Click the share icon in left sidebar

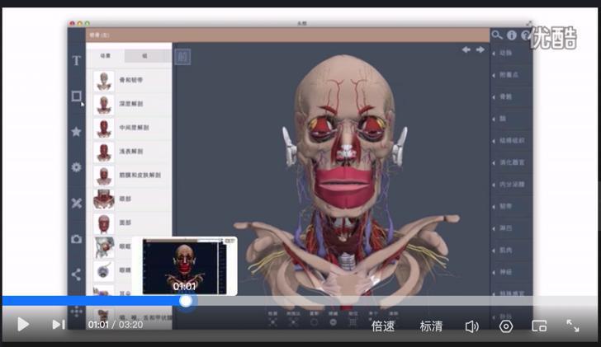(76, 274)
